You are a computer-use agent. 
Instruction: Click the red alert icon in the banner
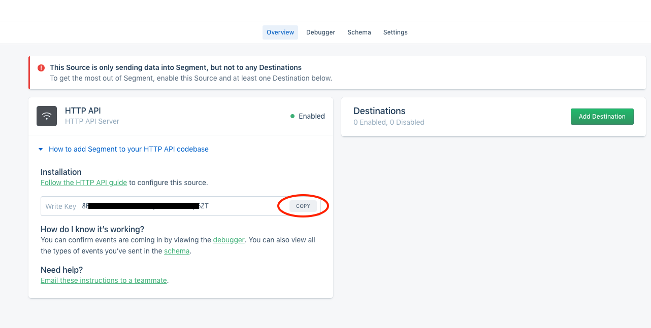pos(41,67)
